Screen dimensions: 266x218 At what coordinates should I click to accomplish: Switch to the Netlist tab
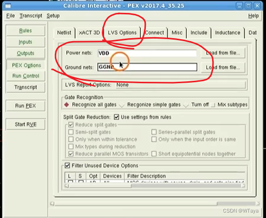(64, 33)
